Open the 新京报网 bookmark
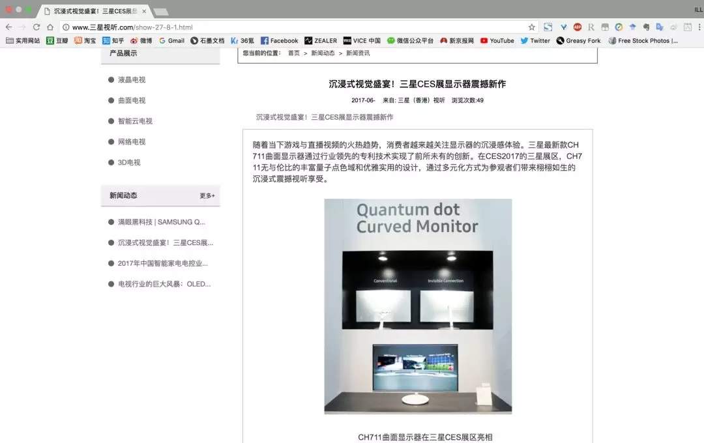The height and width of the screenshot is (443, 704). coord(456,40)
